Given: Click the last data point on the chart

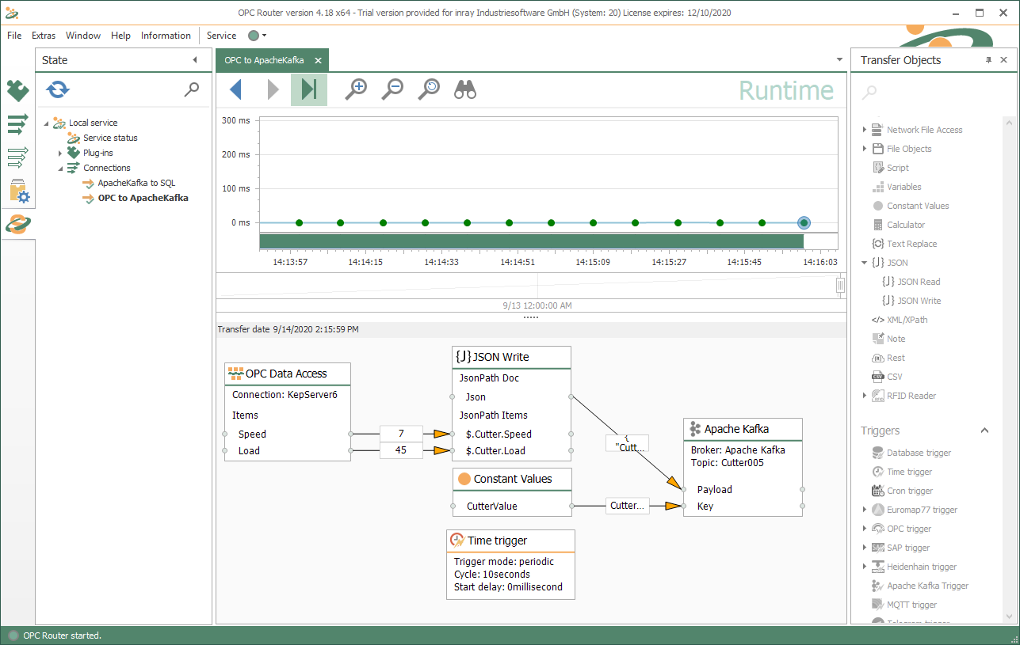Looking at the screenshot, I should point(804,223).
